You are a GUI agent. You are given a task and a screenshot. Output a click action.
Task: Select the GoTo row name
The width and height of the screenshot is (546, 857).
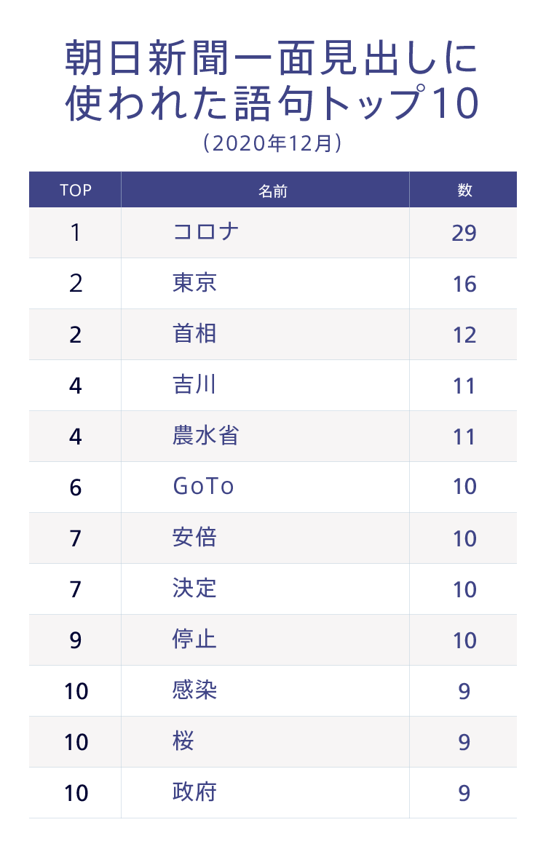[204, 487]
